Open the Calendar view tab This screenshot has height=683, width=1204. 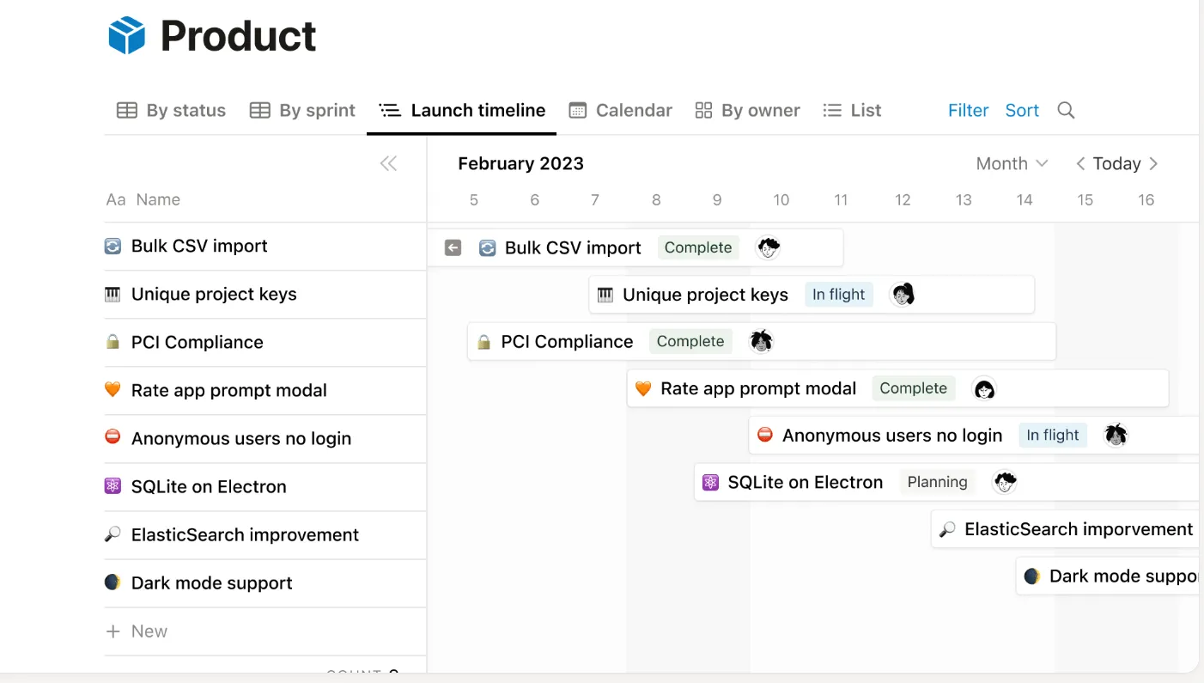(621, 110)
